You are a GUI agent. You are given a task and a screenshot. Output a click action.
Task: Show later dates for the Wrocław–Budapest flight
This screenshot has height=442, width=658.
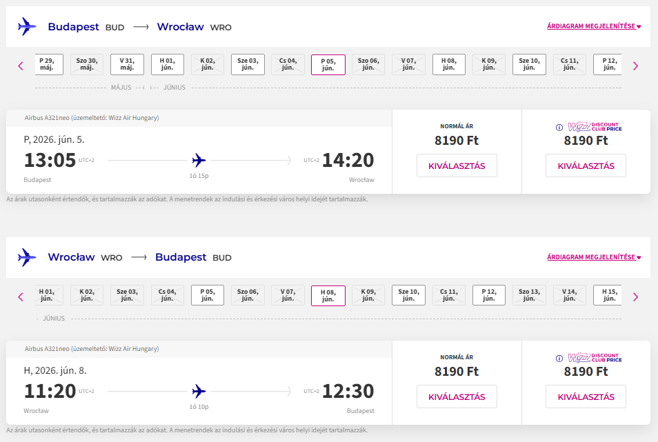(635, 297)
